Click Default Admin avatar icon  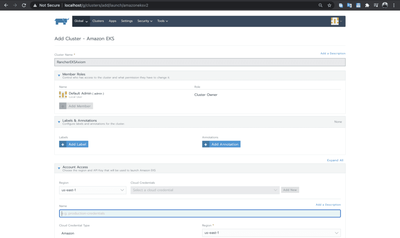[x=63, y=95]
